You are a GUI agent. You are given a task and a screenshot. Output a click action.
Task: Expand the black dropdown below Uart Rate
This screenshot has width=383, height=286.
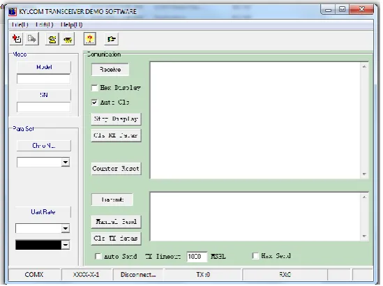(x=65, y=245)
